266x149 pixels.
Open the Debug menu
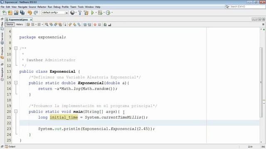point(57,7)
